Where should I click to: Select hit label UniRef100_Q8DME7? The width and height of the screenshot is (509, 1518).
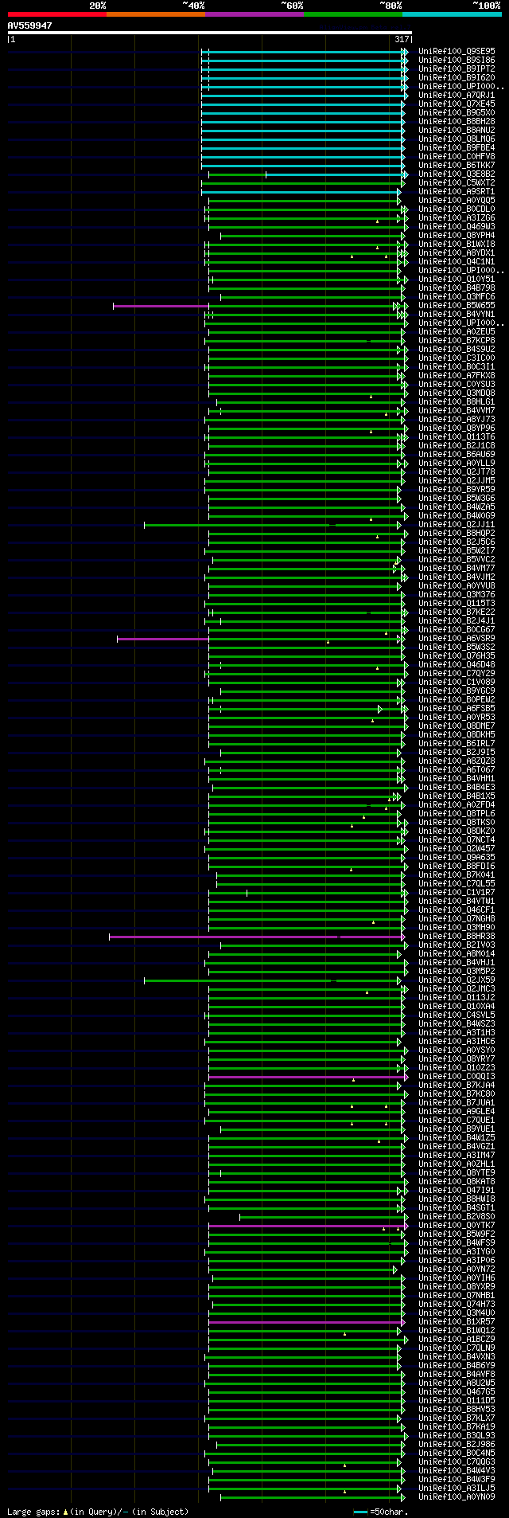pyautogui.click(x=457, y=726)
